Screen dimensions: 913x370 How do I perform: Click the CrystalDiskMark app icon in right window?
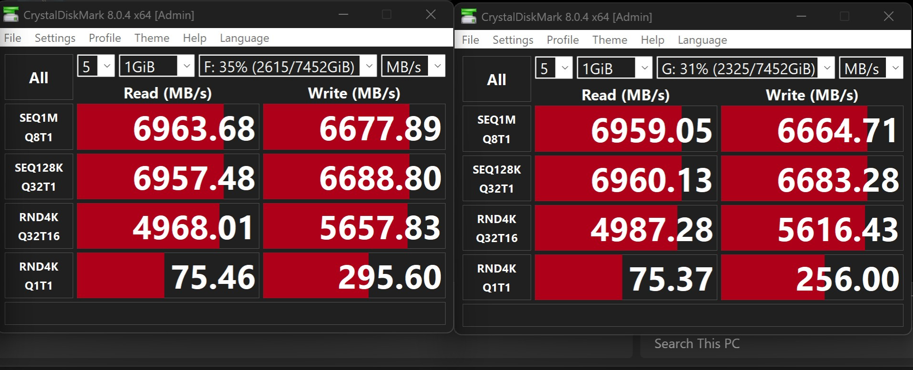[x=469, y=17]
